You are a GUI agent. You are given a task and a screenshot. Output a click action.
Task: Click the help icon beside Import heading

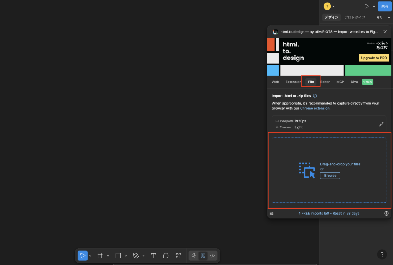point(315,95)
